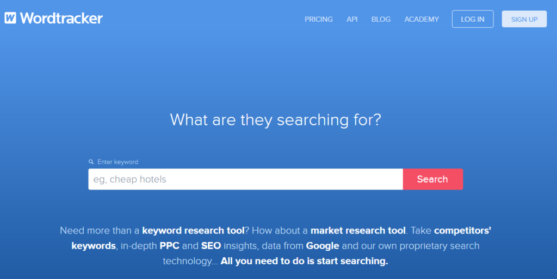Click the bold 'Google' word
Image resolution: width=557 pixels, height=279 pixels.
323,246
